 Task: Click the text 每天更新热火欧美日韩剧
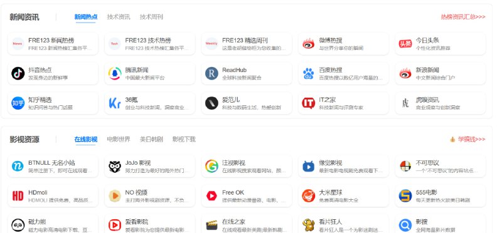point(443,200)
